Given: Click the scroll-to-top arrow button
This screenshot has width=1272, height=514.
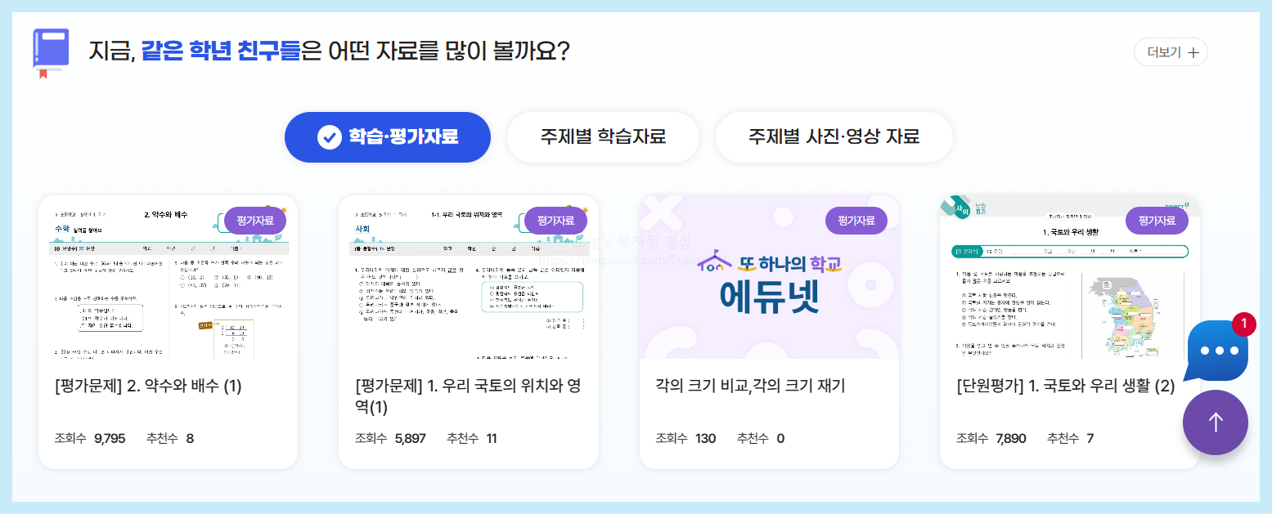Looking at the screenshot, I should [x=1216, y=422].
